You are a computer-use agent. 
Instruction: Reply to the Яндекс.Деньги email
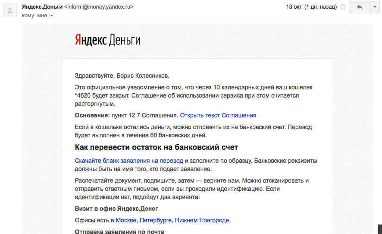click(x=360, y=7)
